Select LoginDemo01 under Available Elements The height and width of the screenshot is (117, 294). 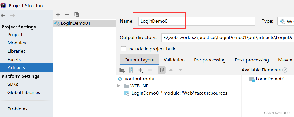click(x=270, y=79)
